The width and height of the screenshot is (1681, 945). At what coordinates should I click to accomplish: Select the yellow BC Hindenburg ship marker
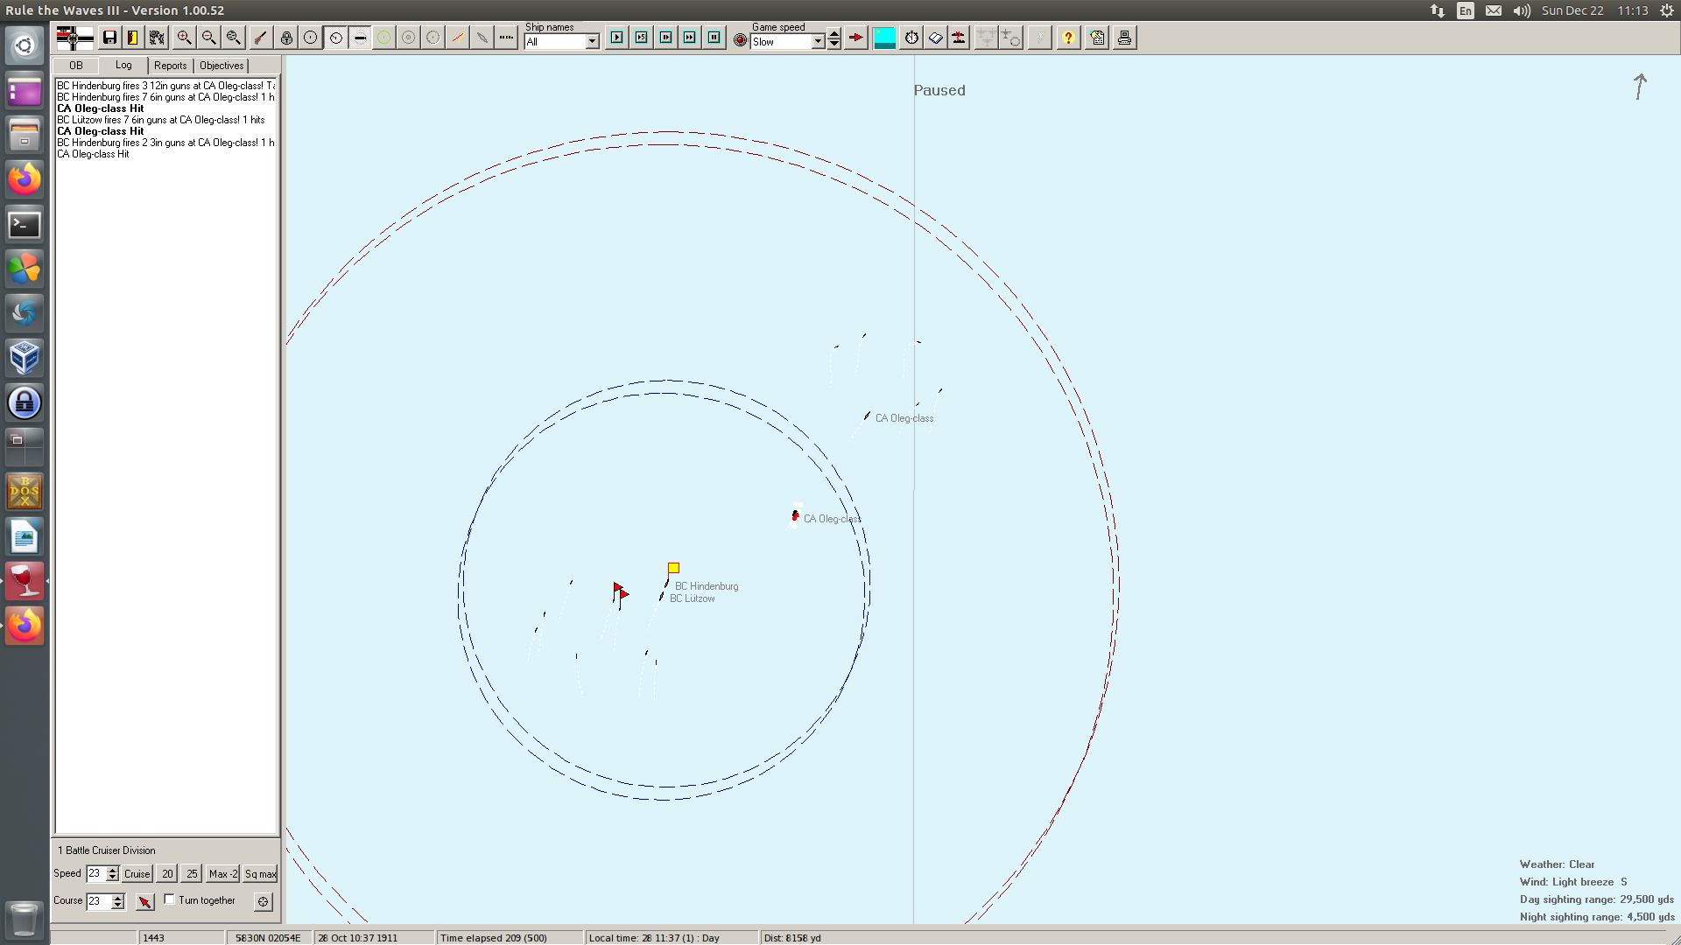(x=673, y=568)
